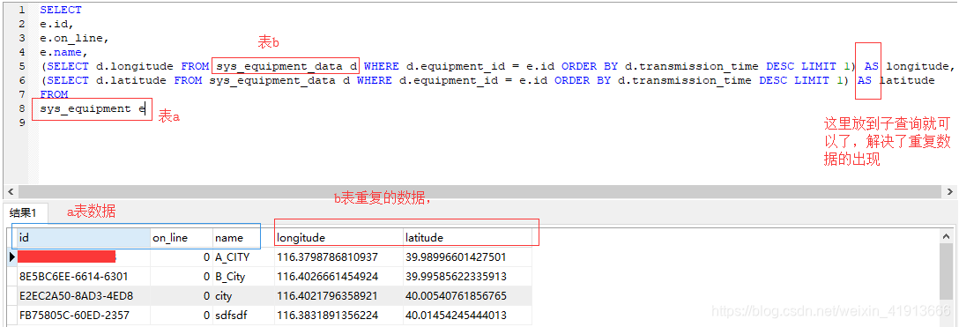The image size is (959, 327).
Task: Select the cell containing A_CITY
Action: [x=243, y=257]
